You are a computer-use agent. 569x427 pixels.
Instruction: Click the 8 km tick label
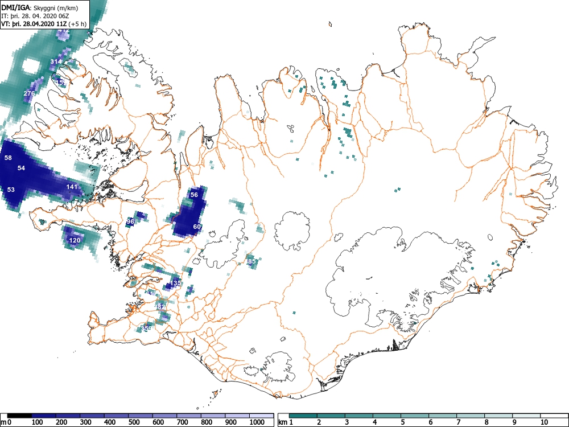pos(486,422)
